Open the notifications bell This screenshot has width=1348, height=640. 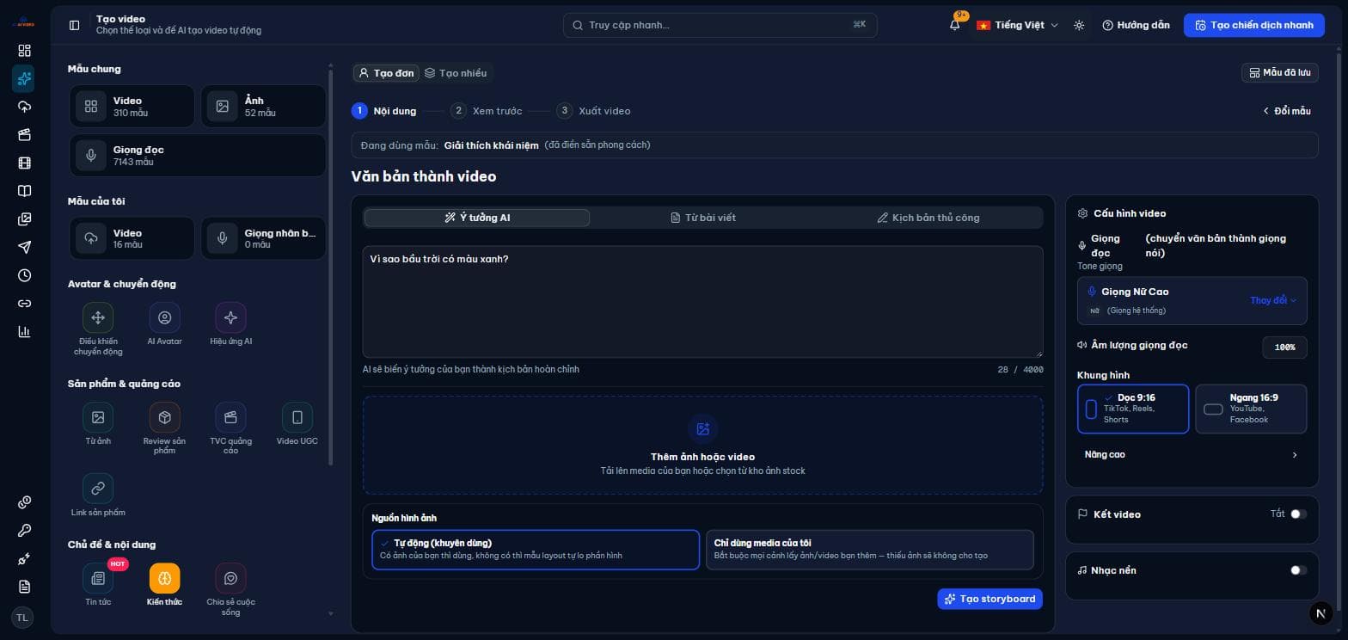(x=954, y=25)
